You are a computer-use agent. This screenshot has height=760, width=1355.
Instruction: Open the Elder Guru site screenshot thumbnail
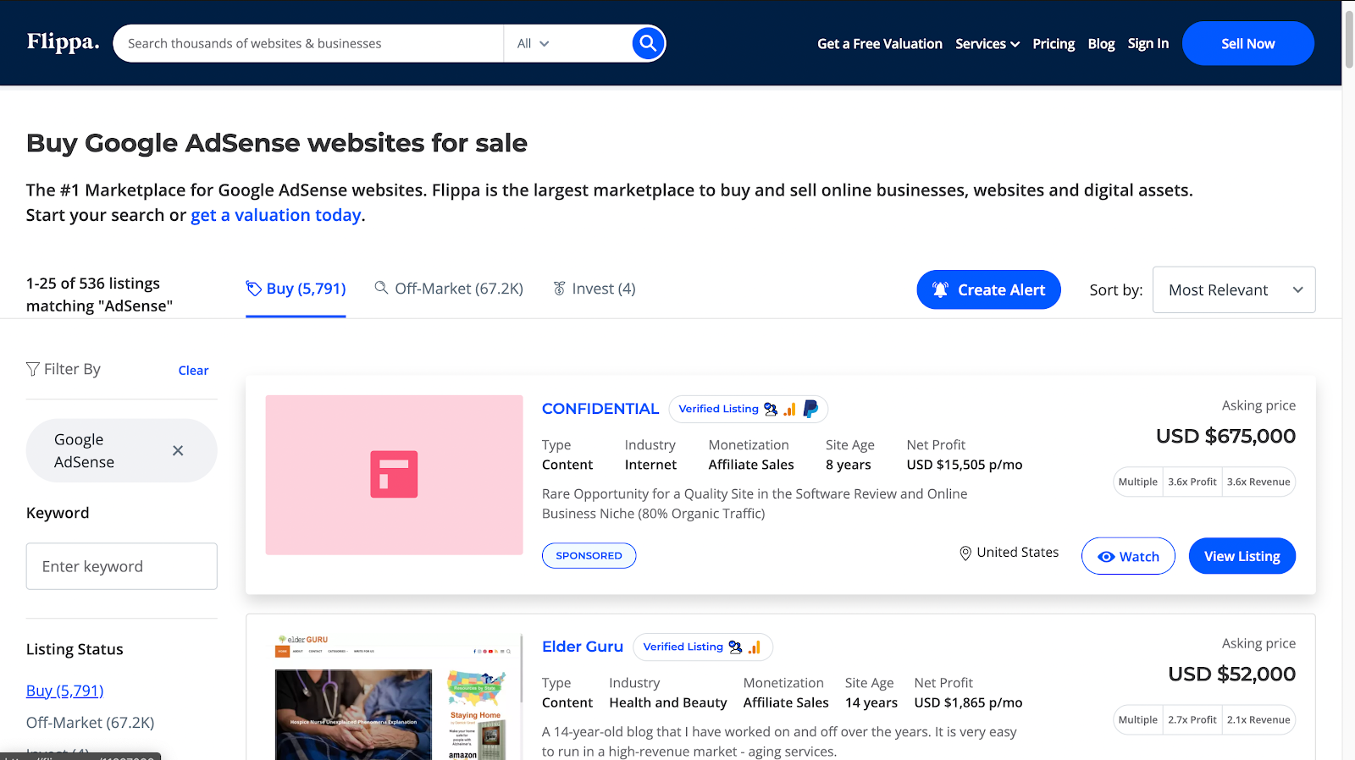click(x=394, y=696)
